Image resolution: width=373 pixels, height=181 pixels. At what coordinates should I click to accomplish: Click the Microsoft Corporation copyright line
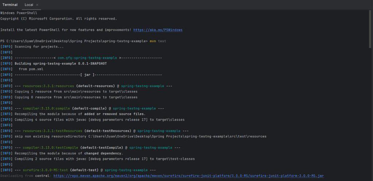pyautogui.click(x=59, y=19)
